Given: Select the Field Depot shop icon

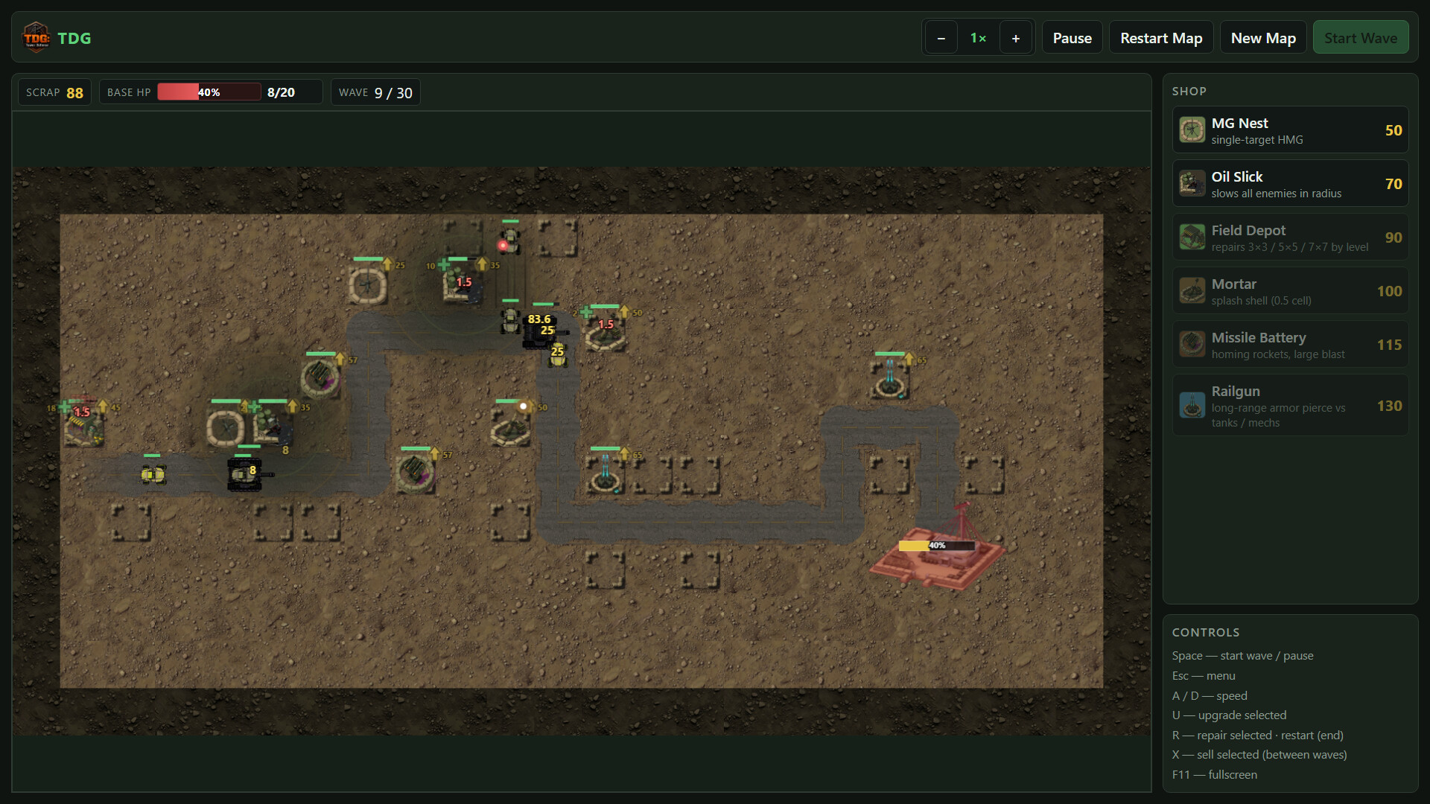Looking at the screenshot, I should [1192, 237].
